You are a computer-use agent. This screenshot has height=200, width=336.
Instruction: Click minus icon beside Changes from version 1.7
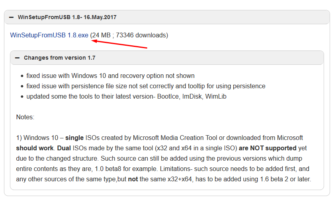point(17,58)
